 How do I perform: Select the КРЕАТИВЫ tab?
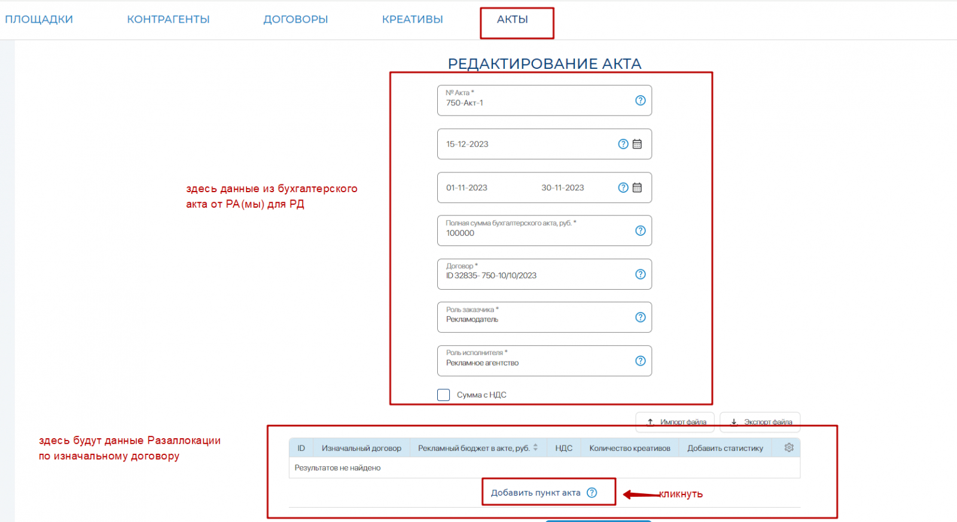412,20
